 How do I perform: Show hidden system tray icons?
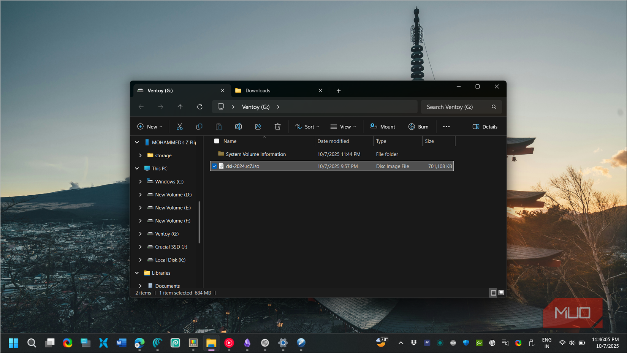(401, 343)
